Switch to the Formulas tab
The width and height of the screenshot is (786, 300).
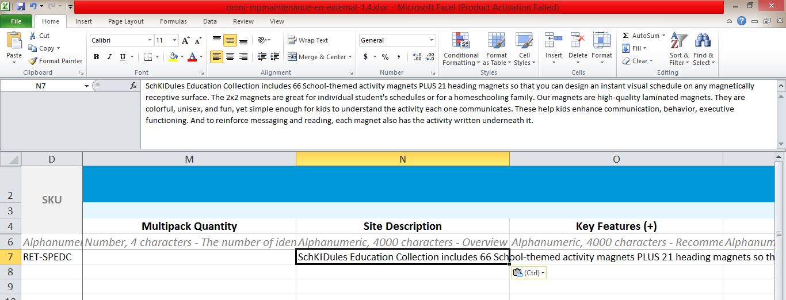[x=173, y=21]
